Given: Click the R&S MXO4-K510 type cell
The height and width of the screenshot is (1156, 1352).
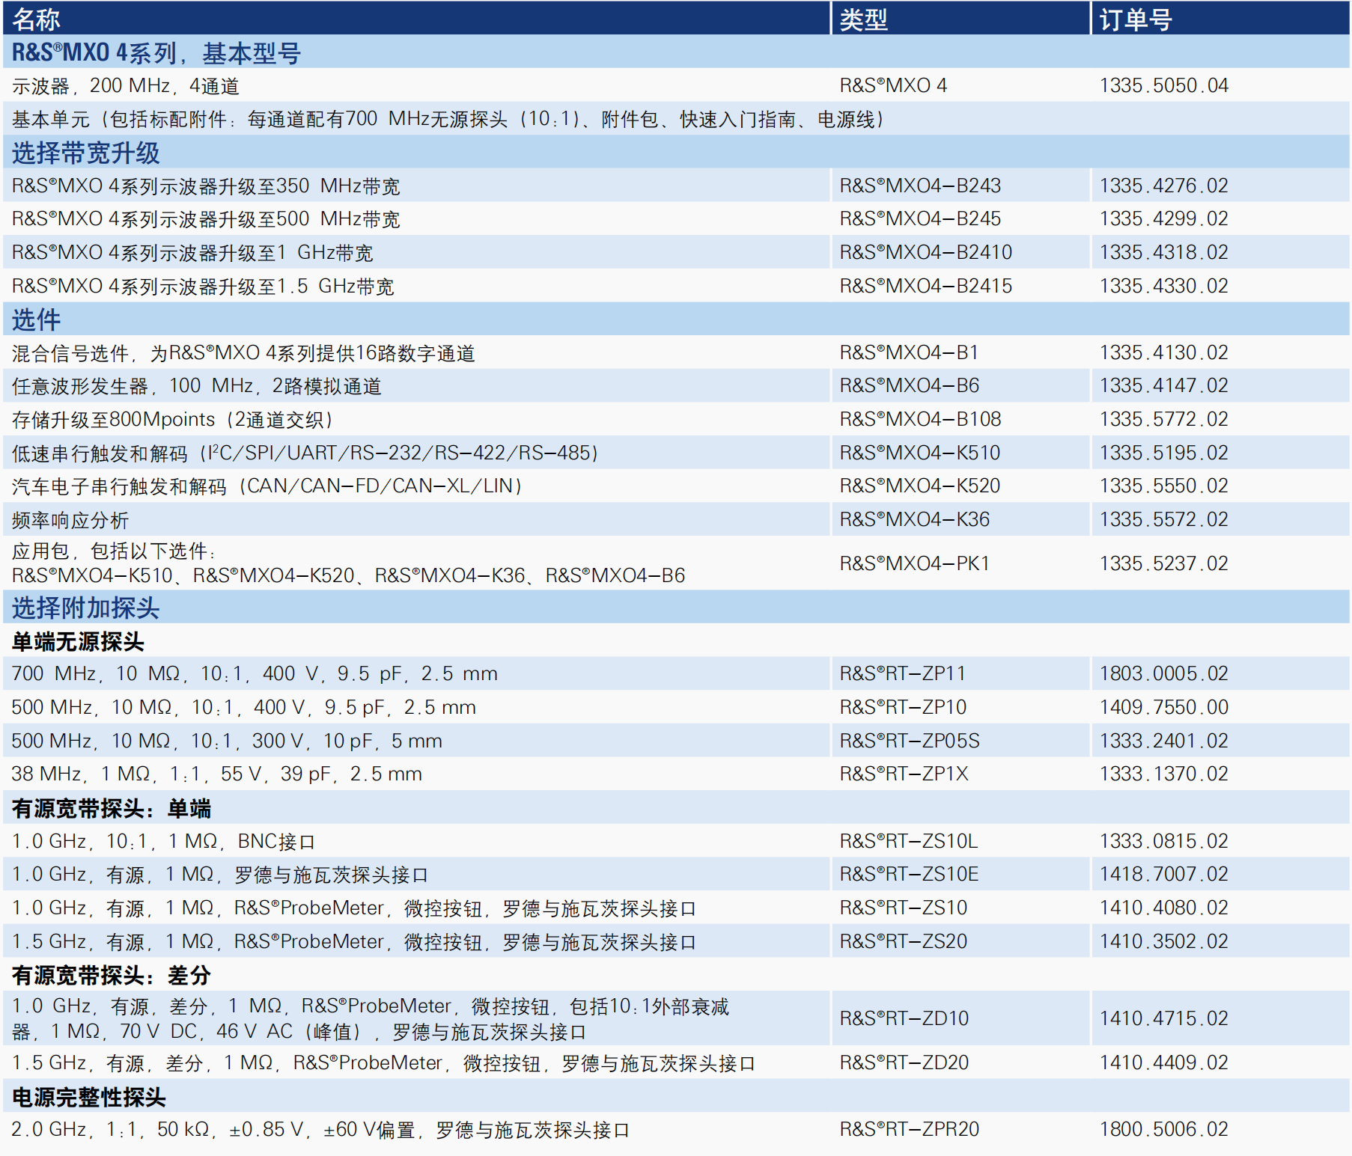Looking at the screenshot, I should (x=919, y=453).
